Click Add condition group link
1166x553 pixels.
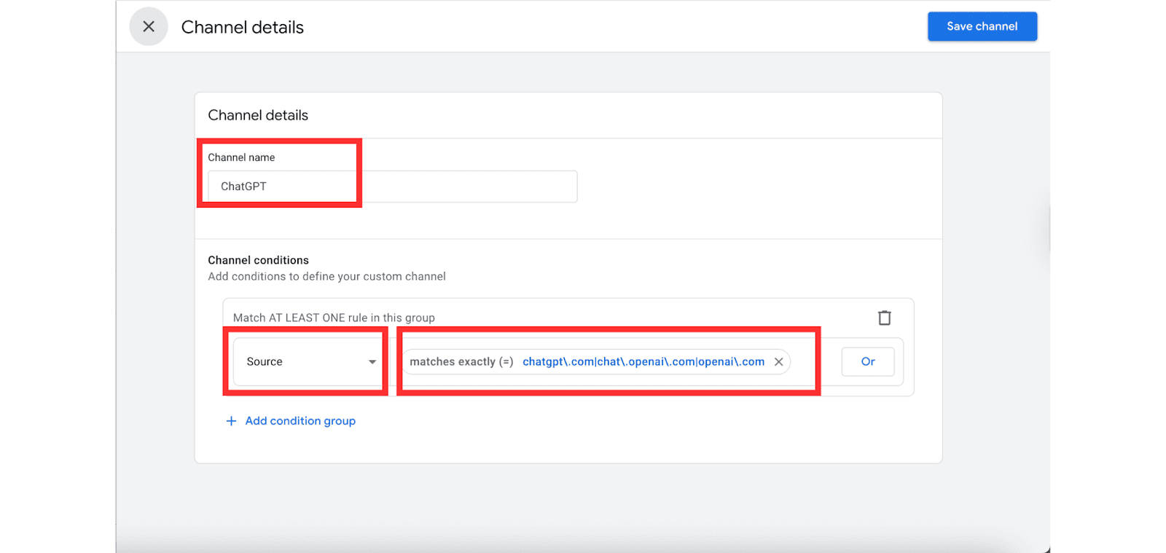300,421
